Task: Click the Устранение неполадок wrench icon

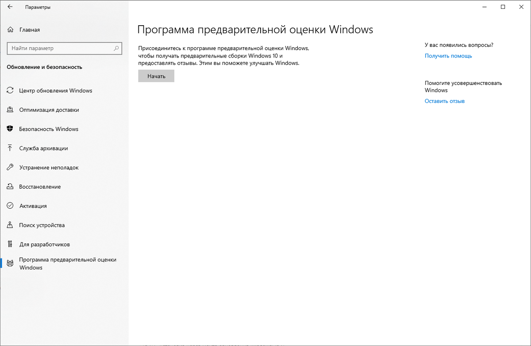Action: tap(10, 167)
